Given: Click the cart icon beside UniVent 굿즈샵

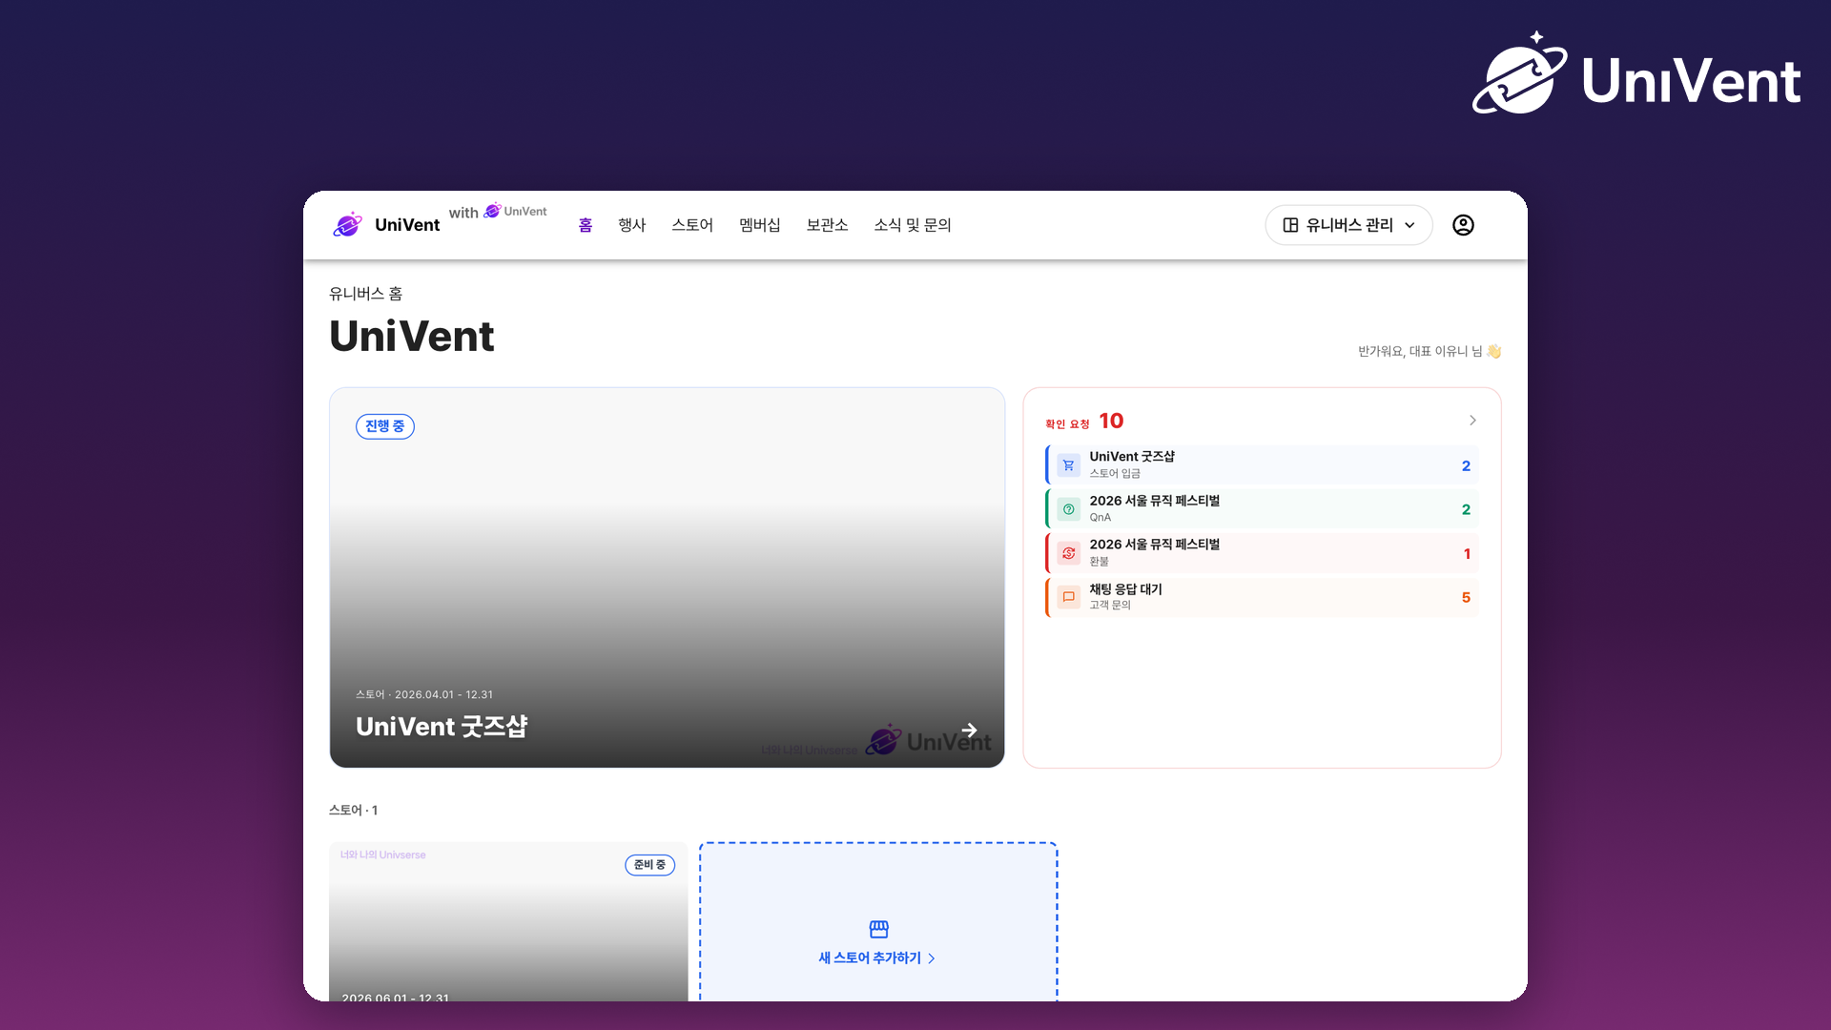Looking at the screenshot, I should pyautogui.click(x=1068, y=465).
